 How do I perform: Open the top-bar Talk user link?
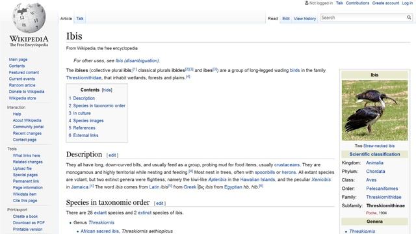point(339,3)
